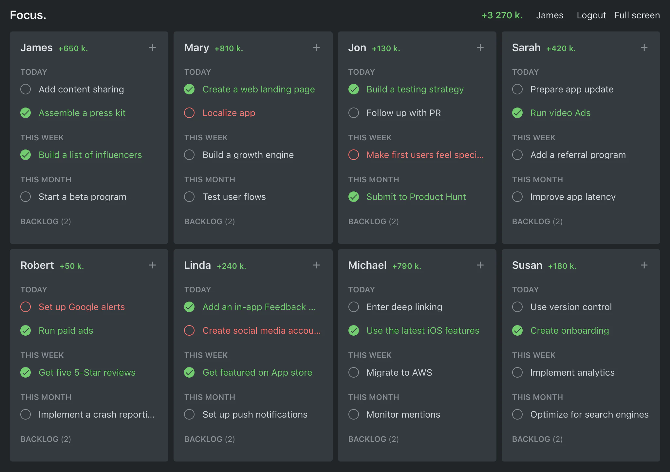Open the James user menu in the header
The height and width of the screenshot is (472, 670).
(549, 15)
